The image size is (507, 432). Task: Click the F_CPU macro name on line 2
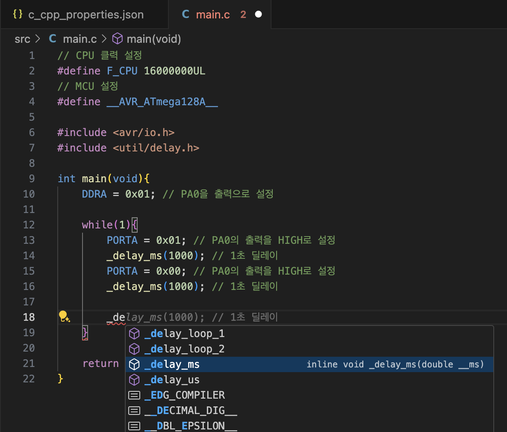(122, 71)
